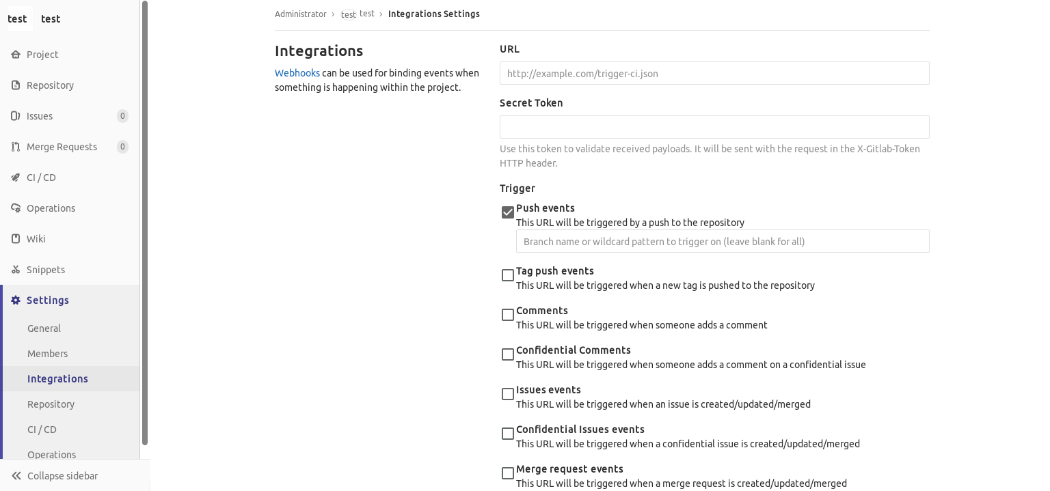The height and width of the screenshot is (491, 1050).
Task: Click the Operations icon in sidebar
Action: [16, 208]
